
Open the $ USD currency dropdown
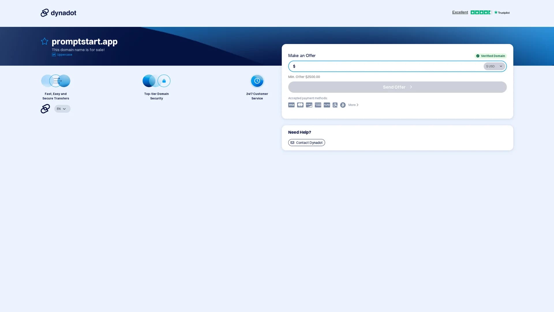coord(494,66)
